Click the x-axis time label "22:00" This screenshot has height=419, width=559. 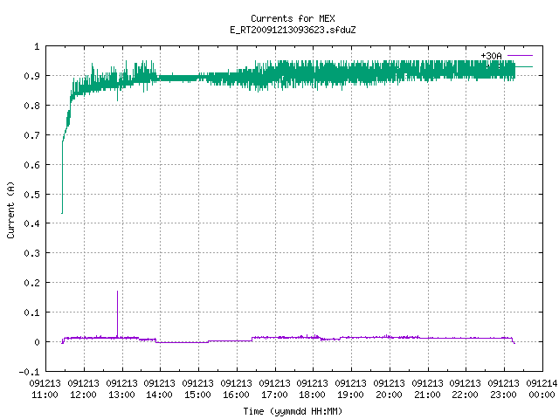click(x=466, y=395)
